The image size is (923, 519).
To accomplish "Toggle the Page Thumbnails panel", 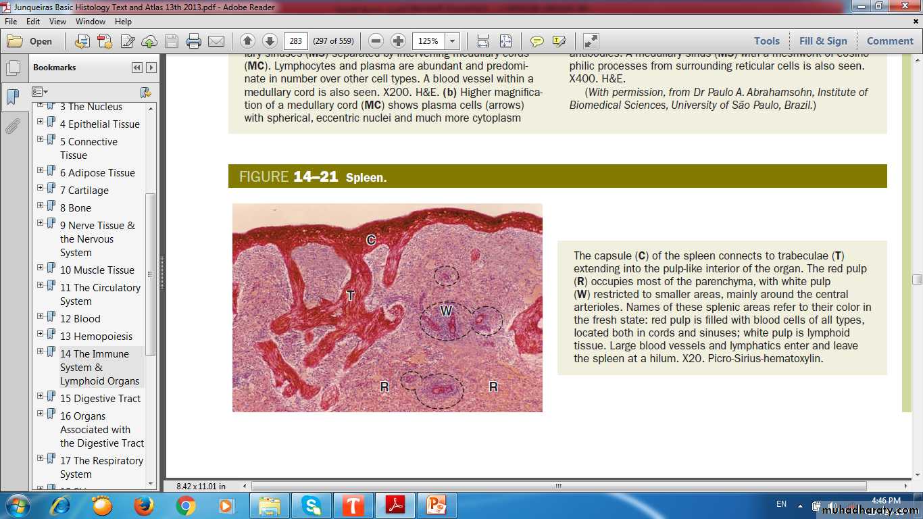I will pyautogui.click(x=13, y=68).
